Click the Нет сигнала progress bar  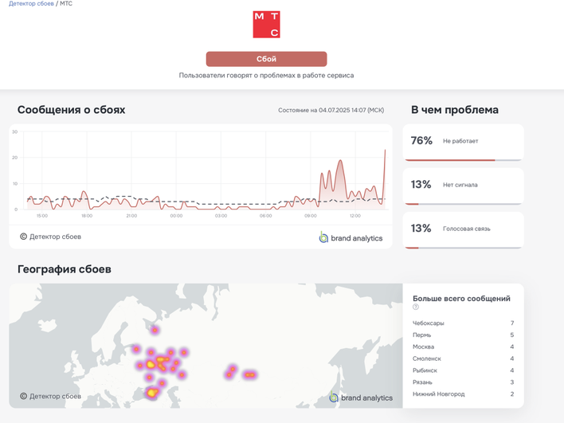[x=464, y=204]
